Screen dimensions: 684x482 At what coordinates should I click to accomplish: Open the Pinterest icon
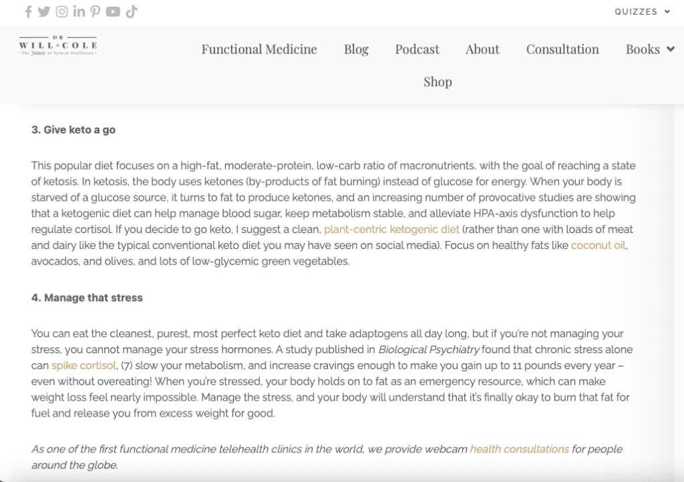click(96, 11)
